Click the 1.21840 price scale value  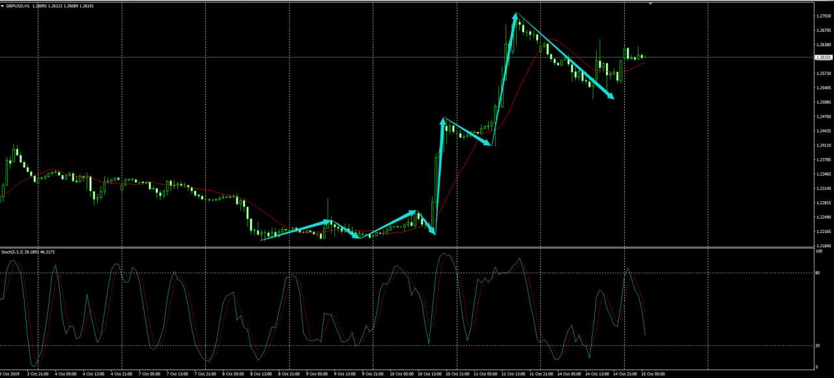point(823,245)
